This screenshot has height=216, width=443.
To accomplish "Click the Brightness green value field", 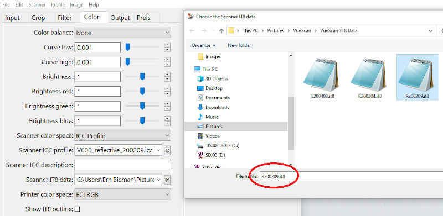I will pos(97,106).
